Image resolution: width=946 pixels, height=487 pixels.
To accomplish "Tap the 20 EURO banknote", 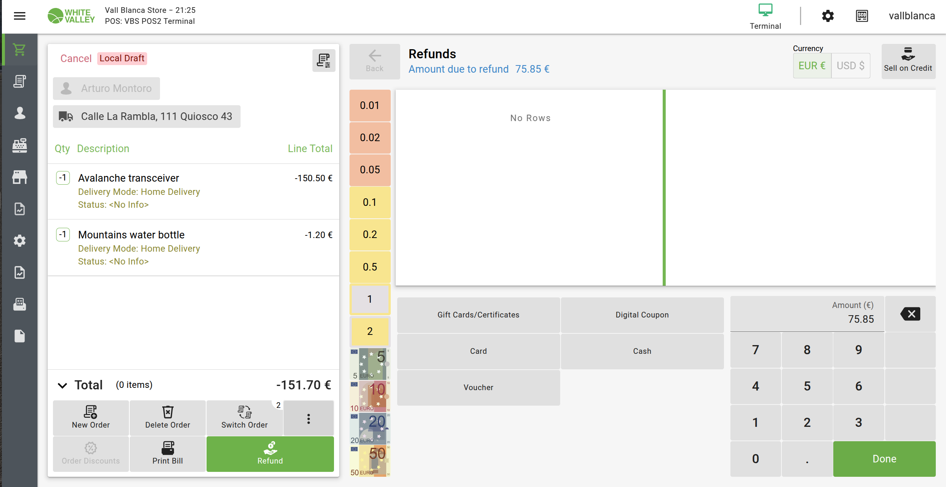I will click(x=370, y=429).
